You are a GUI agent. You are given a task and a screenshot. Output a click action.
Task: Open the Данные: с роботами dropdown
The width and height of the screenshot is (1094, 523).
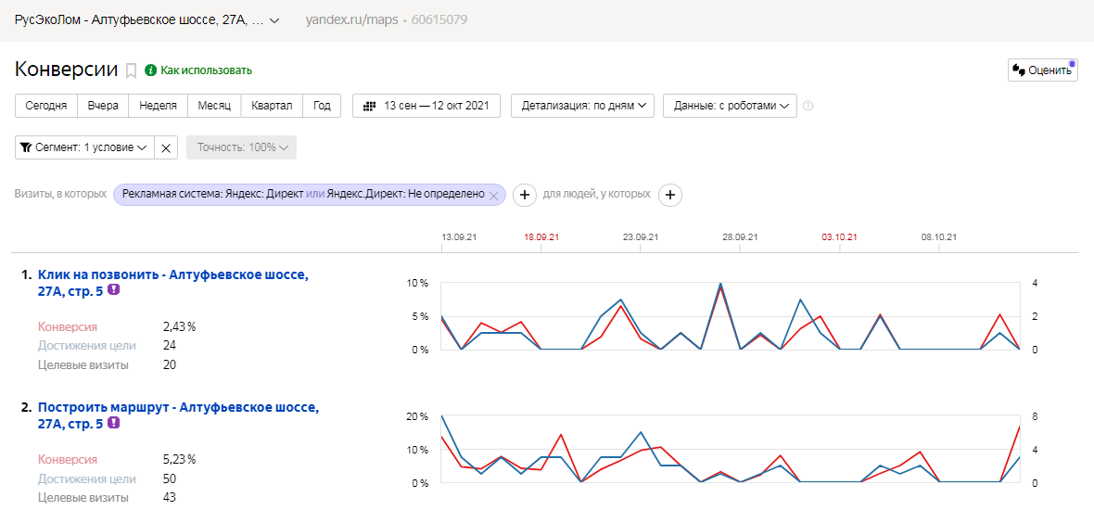(x=730, y=106)
